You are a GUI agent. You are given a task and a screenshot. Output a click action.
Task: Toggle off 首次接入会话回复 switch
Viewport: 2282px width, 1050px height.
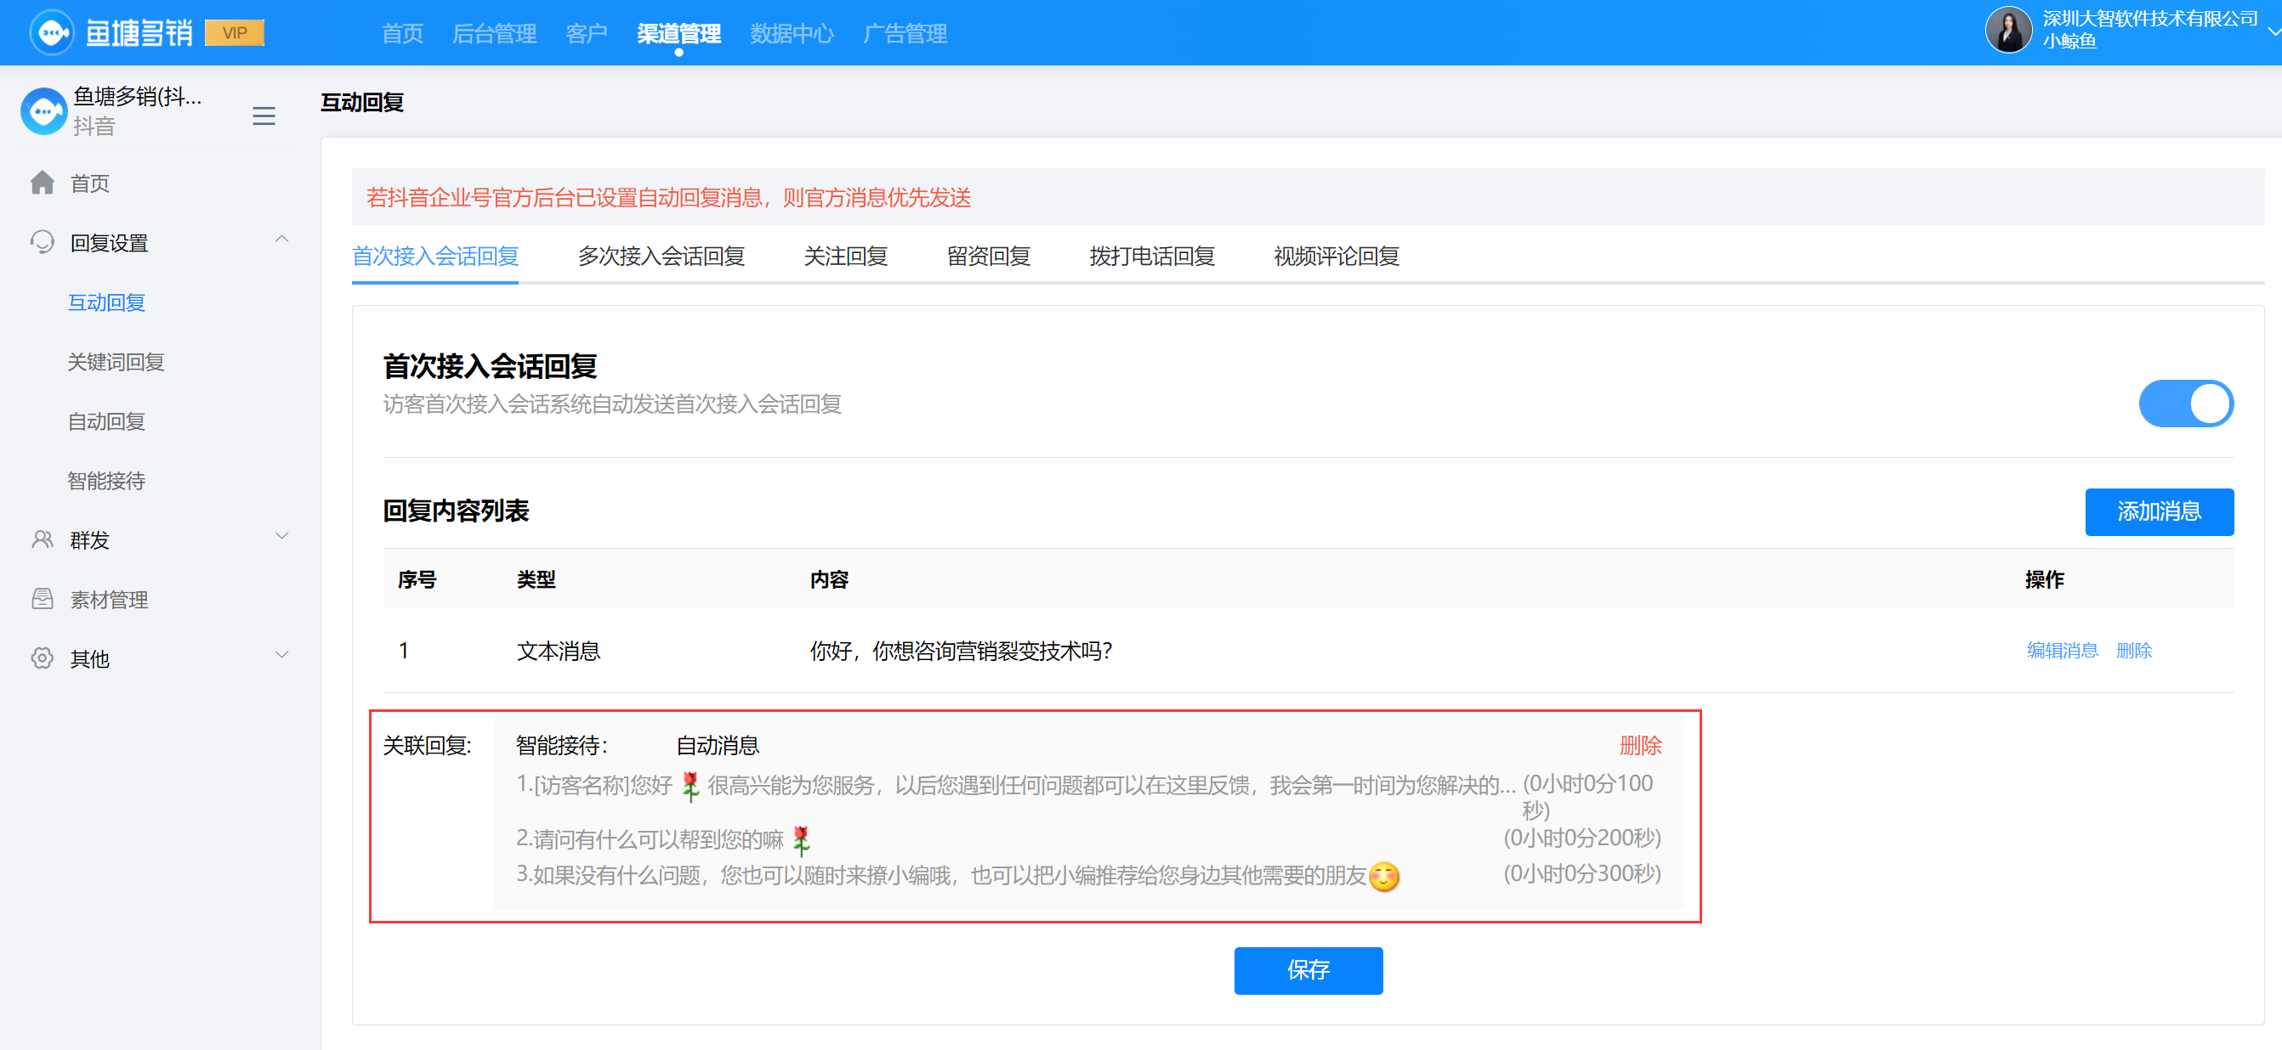click(2185, 404)
